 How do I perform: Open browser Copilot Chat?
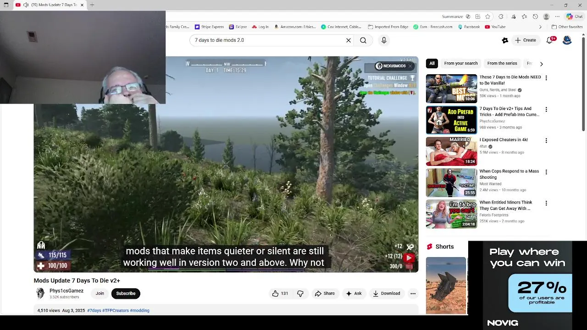(x=574, y=16)
